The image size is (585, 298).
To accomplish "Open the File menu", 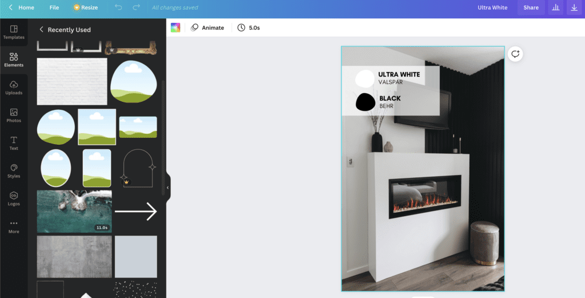I will (x=54, y=7).
